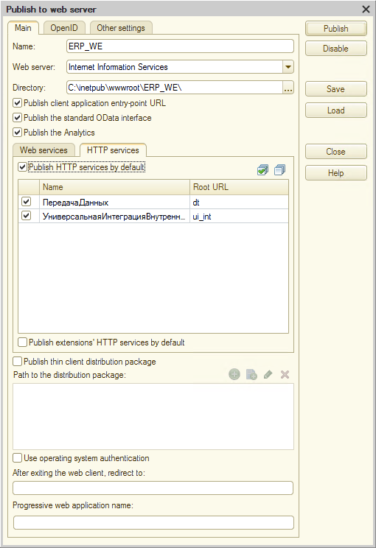Open the directory browse ellipsis button
The image size is (376, 548).
(x=288, y=88)
